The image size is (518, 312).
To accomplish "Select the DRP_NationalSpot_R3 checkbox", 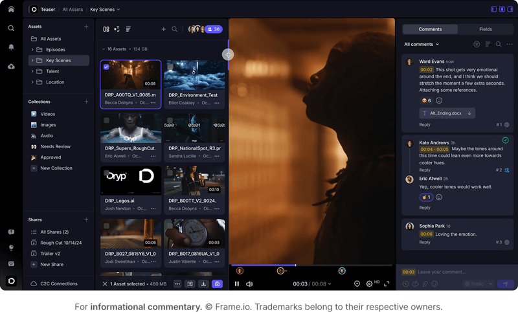I will pos(170,120).
